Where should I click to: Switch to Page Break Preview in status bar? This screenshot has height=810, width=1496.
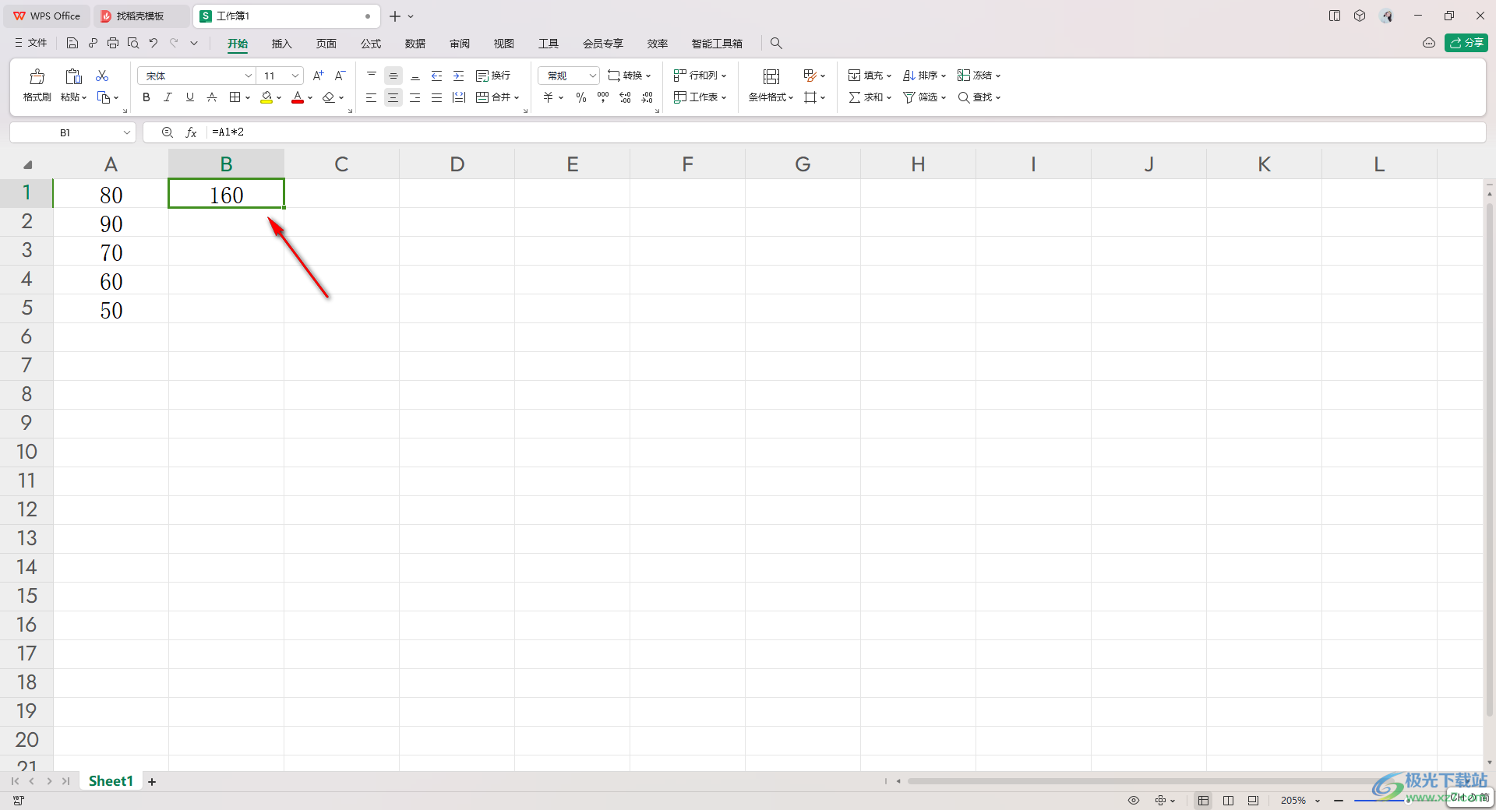tap(1253, 801)
